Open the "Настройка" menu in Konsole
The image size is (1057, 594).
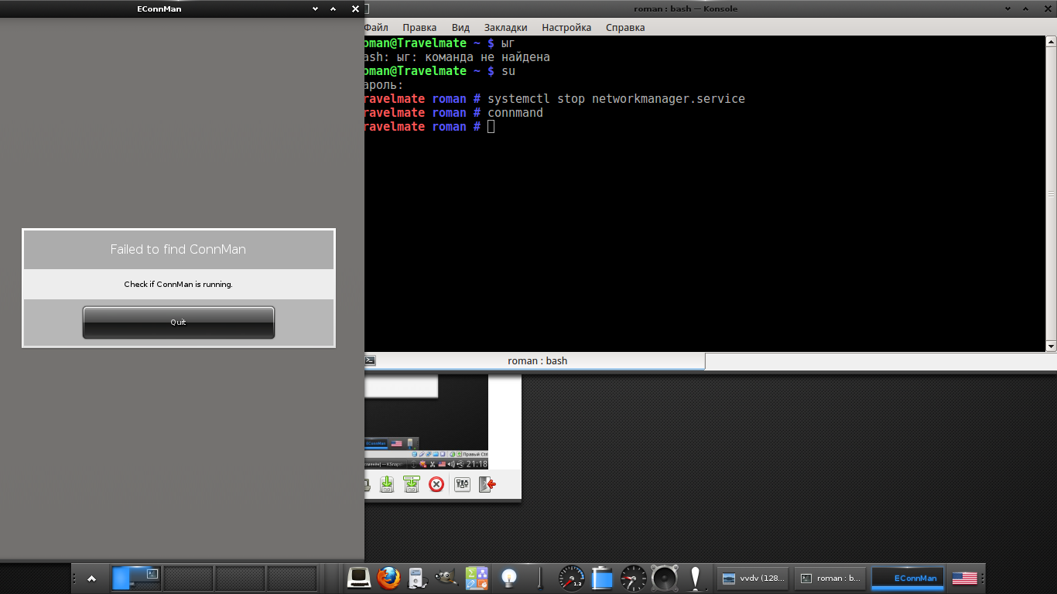(566, 27)
